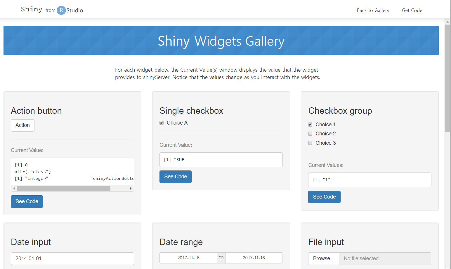
Task: Click the Action button section heading
Action: [36, 111]
